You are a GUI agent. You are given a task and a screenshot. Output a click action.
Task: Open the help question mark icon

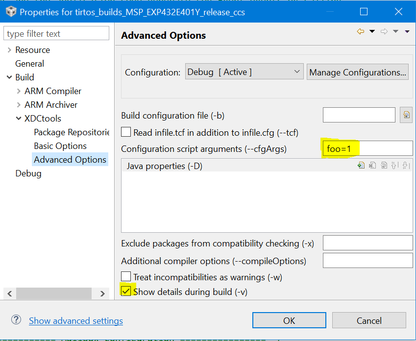coord(16,320)
